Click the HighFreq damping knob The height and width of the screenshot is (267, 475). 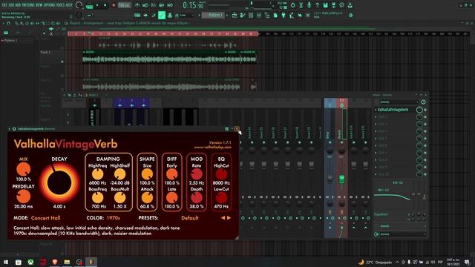click(97, 174)
